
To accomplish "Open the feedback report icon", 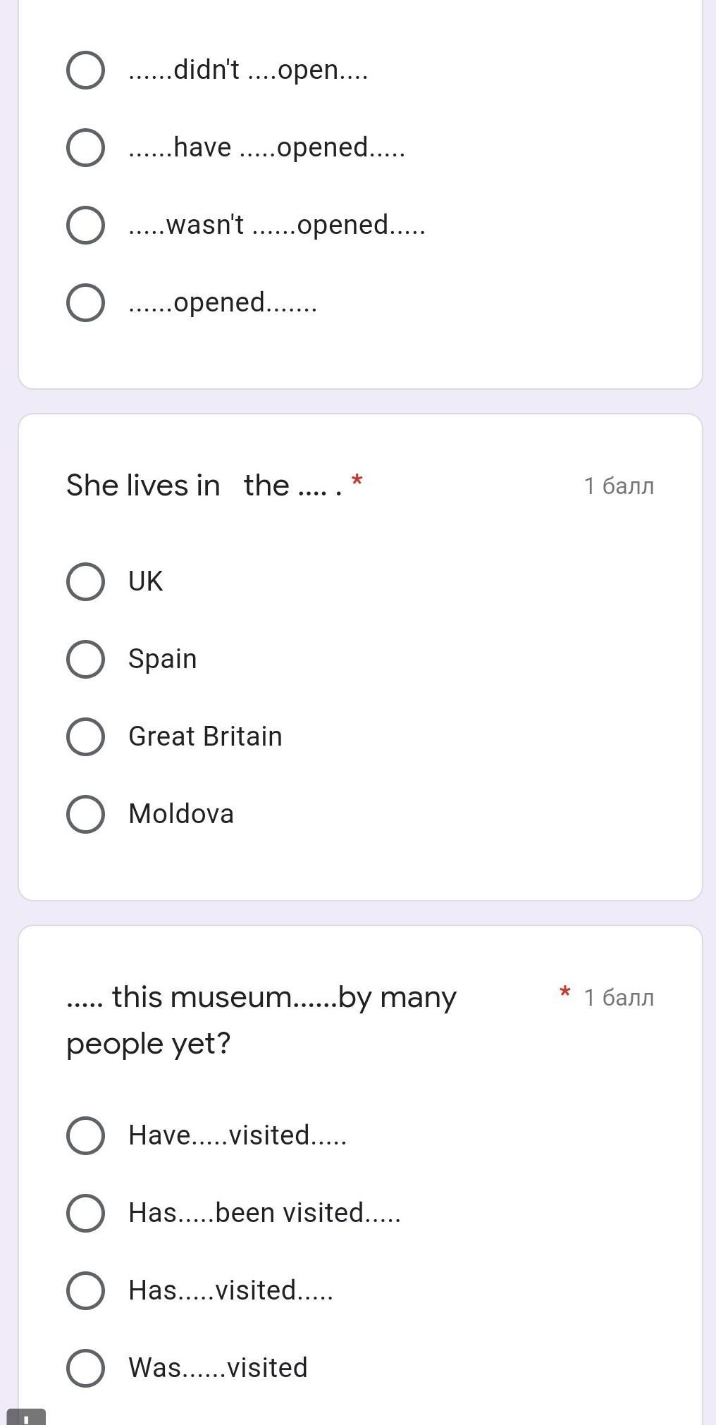I will (x=25, y=1417).
